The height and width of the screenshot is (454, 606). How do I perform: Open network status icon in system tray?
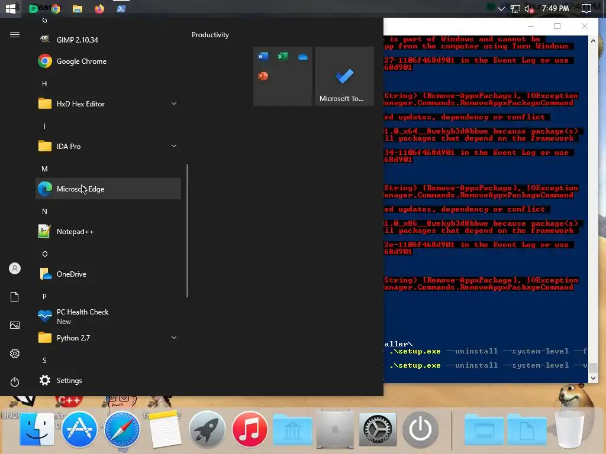[x=515, y=9]
